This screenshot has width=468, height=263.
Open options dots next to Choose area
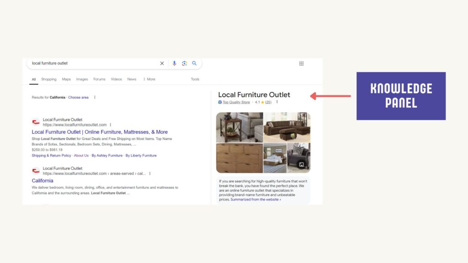point(95,97)
